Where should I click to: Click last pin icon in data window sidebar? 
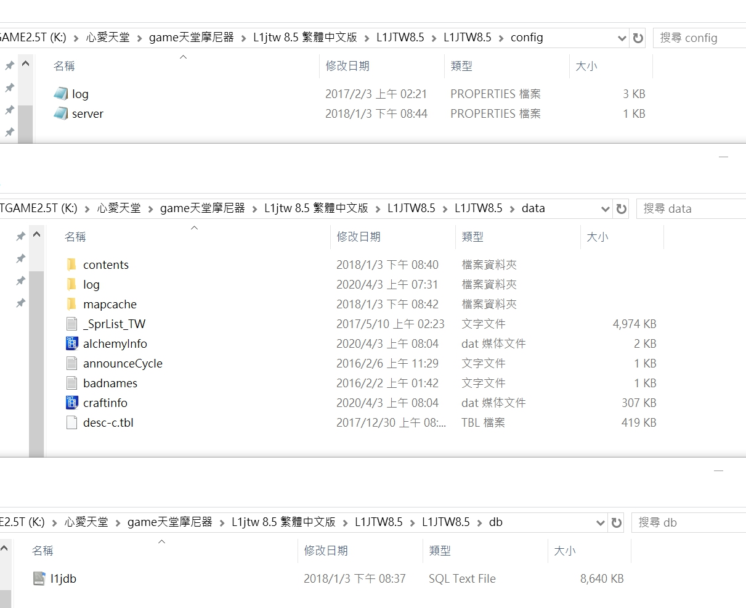point(20,303)
